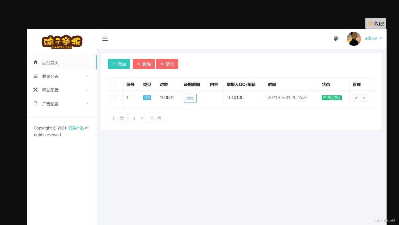399x225 pixels.
Task: Open the 收录列表 sidebar menu item
Action: click(x=50, y=76)
